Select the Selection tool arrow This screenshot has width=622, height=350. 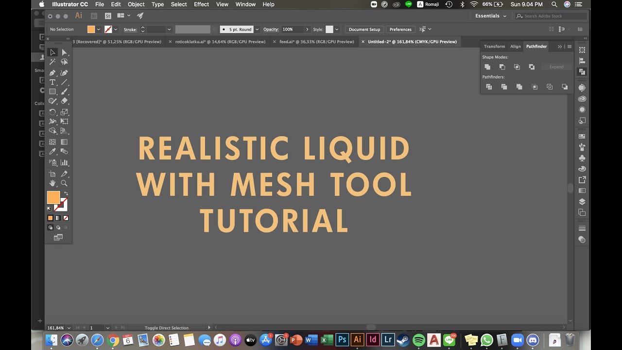click(52, 52)
